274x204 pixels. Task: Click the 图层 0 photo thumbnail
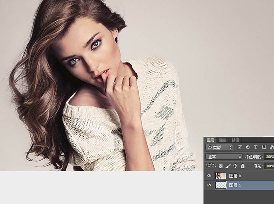pos(220,176)
